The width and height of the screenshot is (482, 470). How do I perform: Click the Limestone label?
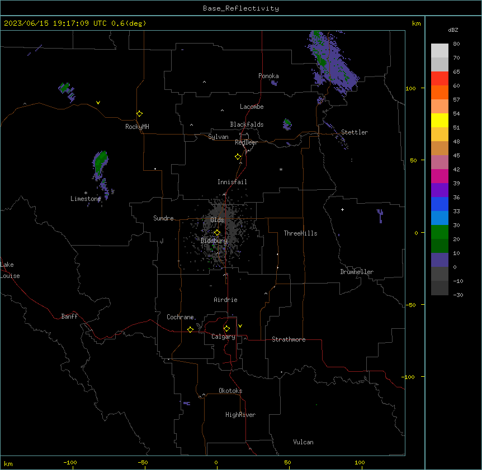pyautogui.click(x=86, y=199)
